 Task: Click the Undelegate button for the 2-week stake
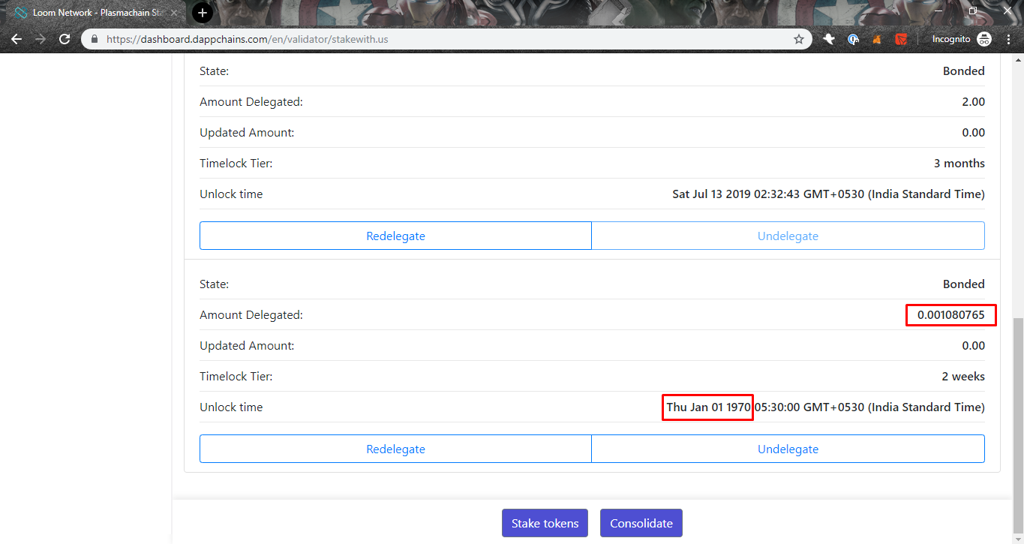[788, 449]
